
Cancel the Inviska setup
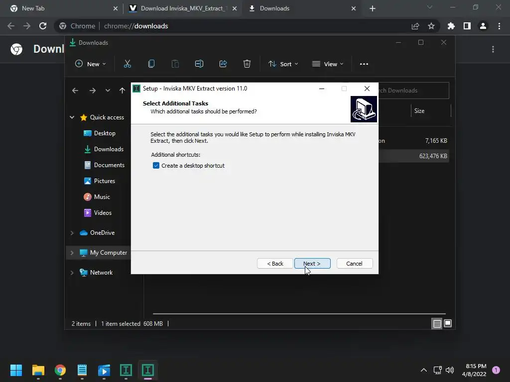[355, 264]
